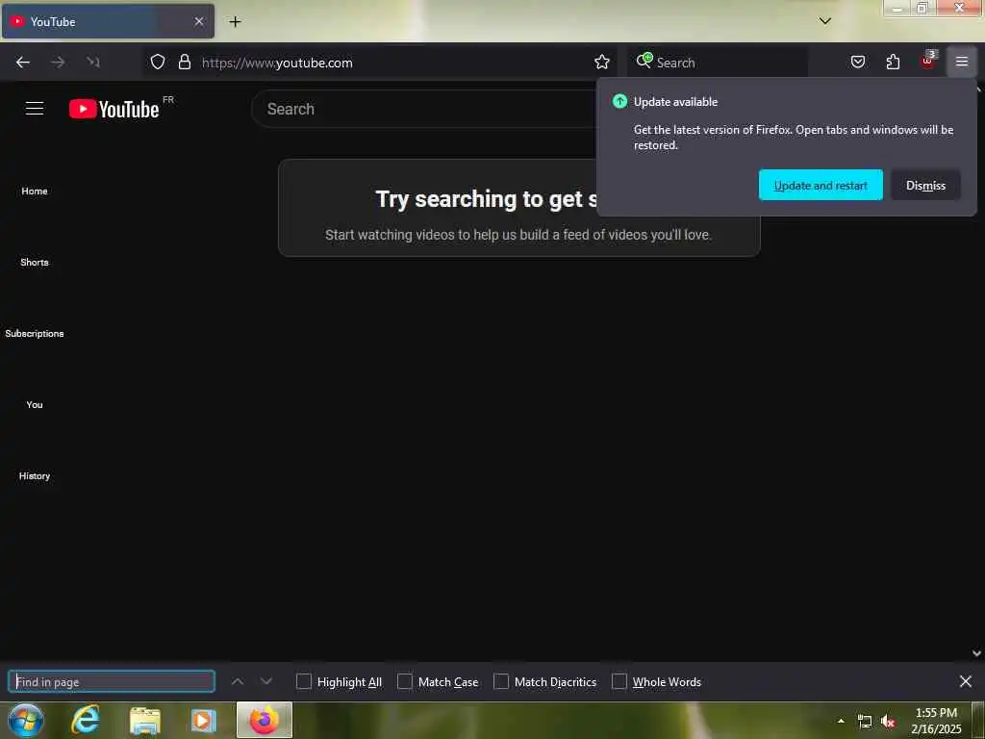Image resolution: width=985 pixels, height=739 pixels.
Task: Click the reload icon in toolbar
Action: 93,63
